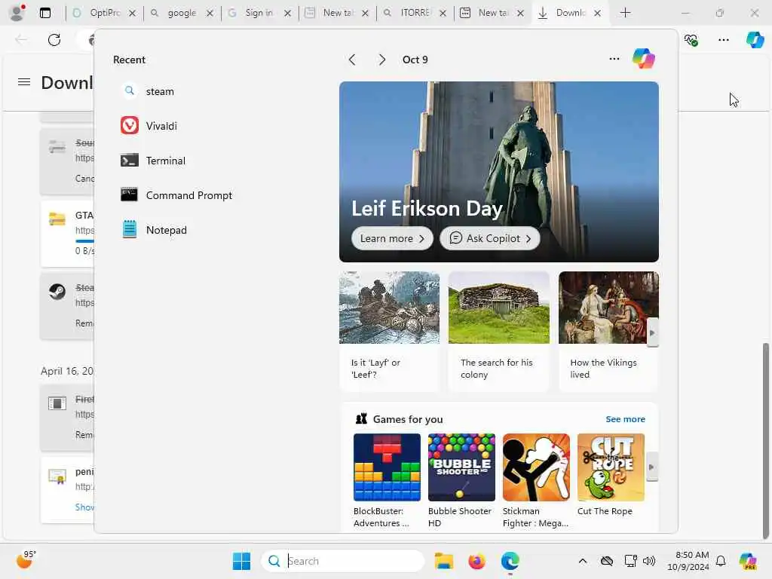The image size is (772, 579).
Task: Click Ask Copilot button
Action: 490,238
